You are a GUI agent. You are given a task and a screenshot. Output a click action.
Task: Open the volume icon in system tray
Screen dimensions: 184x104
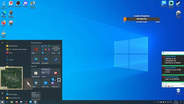168,102
